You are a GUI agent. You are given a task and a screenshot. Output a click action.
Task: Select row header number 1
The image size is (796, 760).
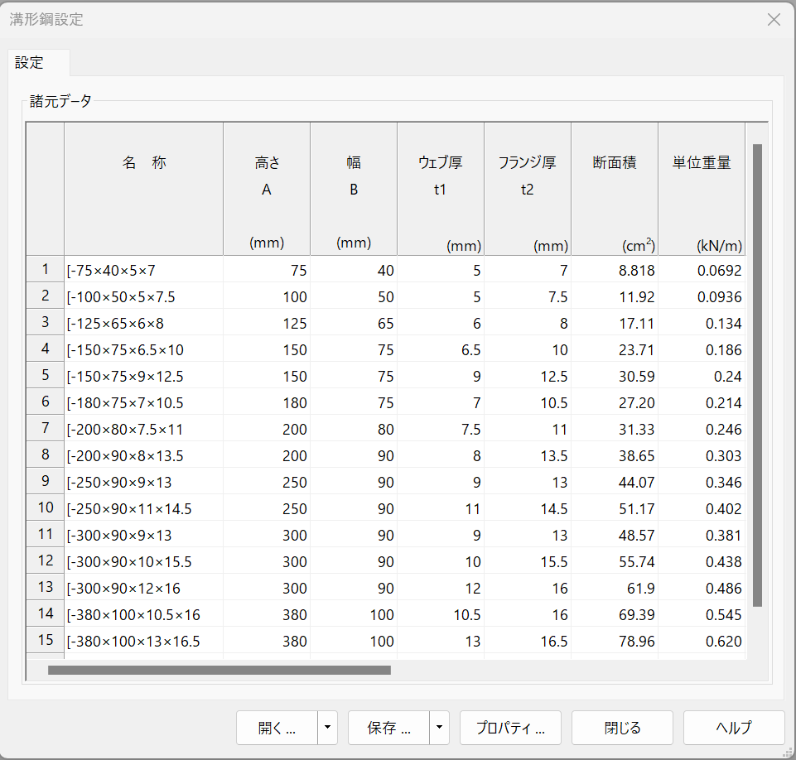[x=46, y=269]
